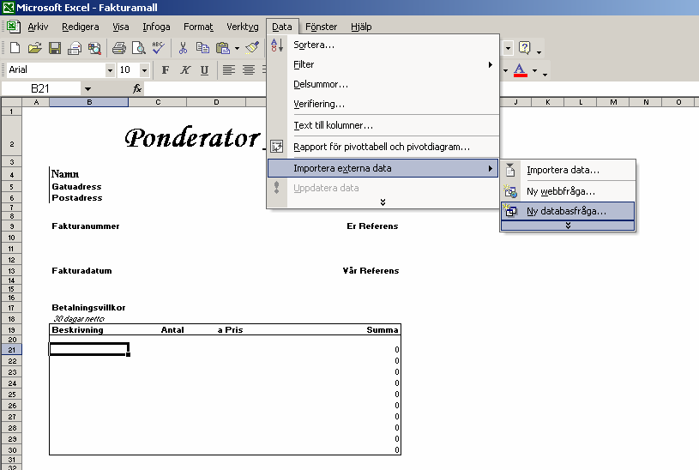Viewport: 699px width, 470px height.
Task: Open the Arial font name dropdown
Action: [110, 70]
